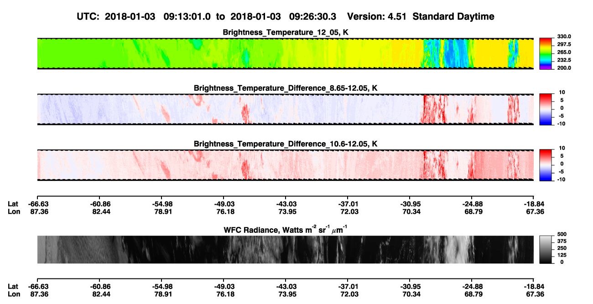Click latitude -30.95 on the axis above WFC panel
The image size is (593, 304).
point(410,204)
